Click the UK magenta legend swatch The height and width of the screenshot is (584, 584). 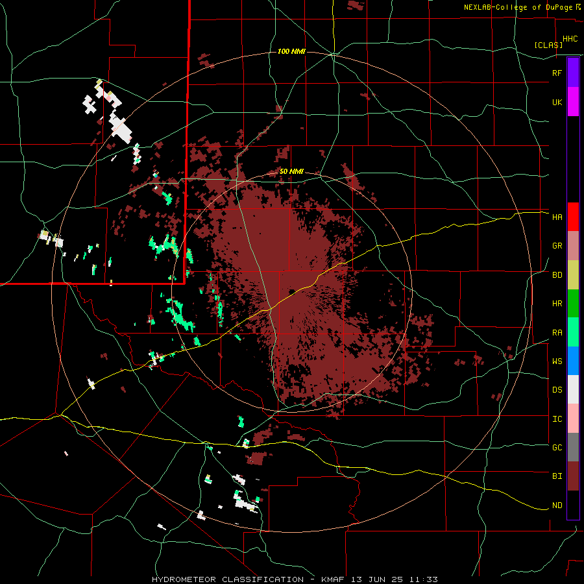[x=573, y=102]
